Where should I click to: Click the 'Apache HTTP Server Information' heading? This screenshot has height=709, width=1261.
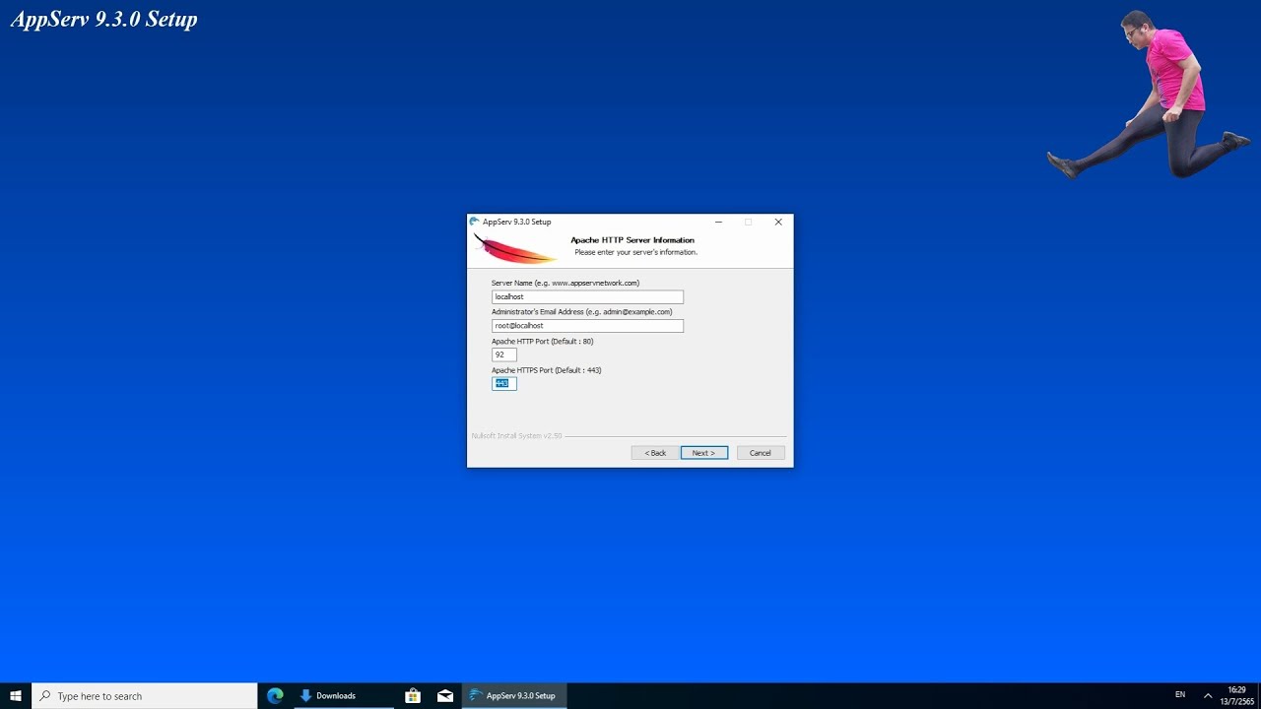coord(632,240)
